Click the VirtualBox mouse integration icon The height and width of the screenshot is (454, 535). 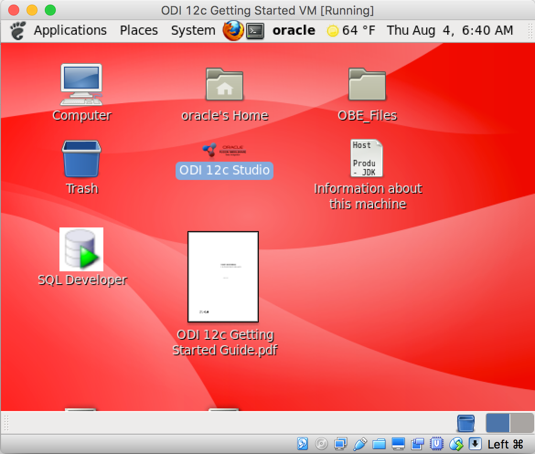click(x=456, y=444)
